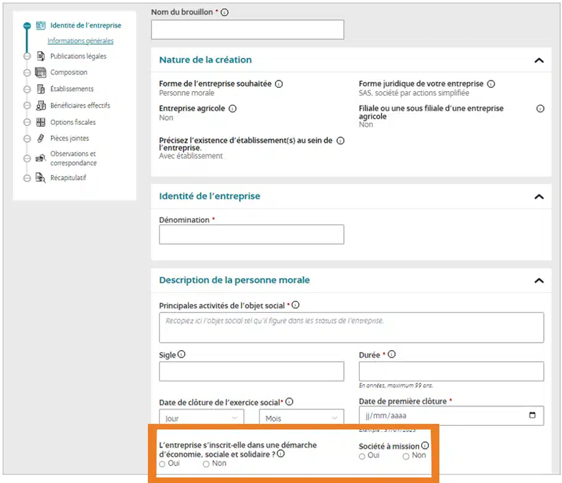
Task: Open Observations et correspondance step
Action: (x=73, y=158)
